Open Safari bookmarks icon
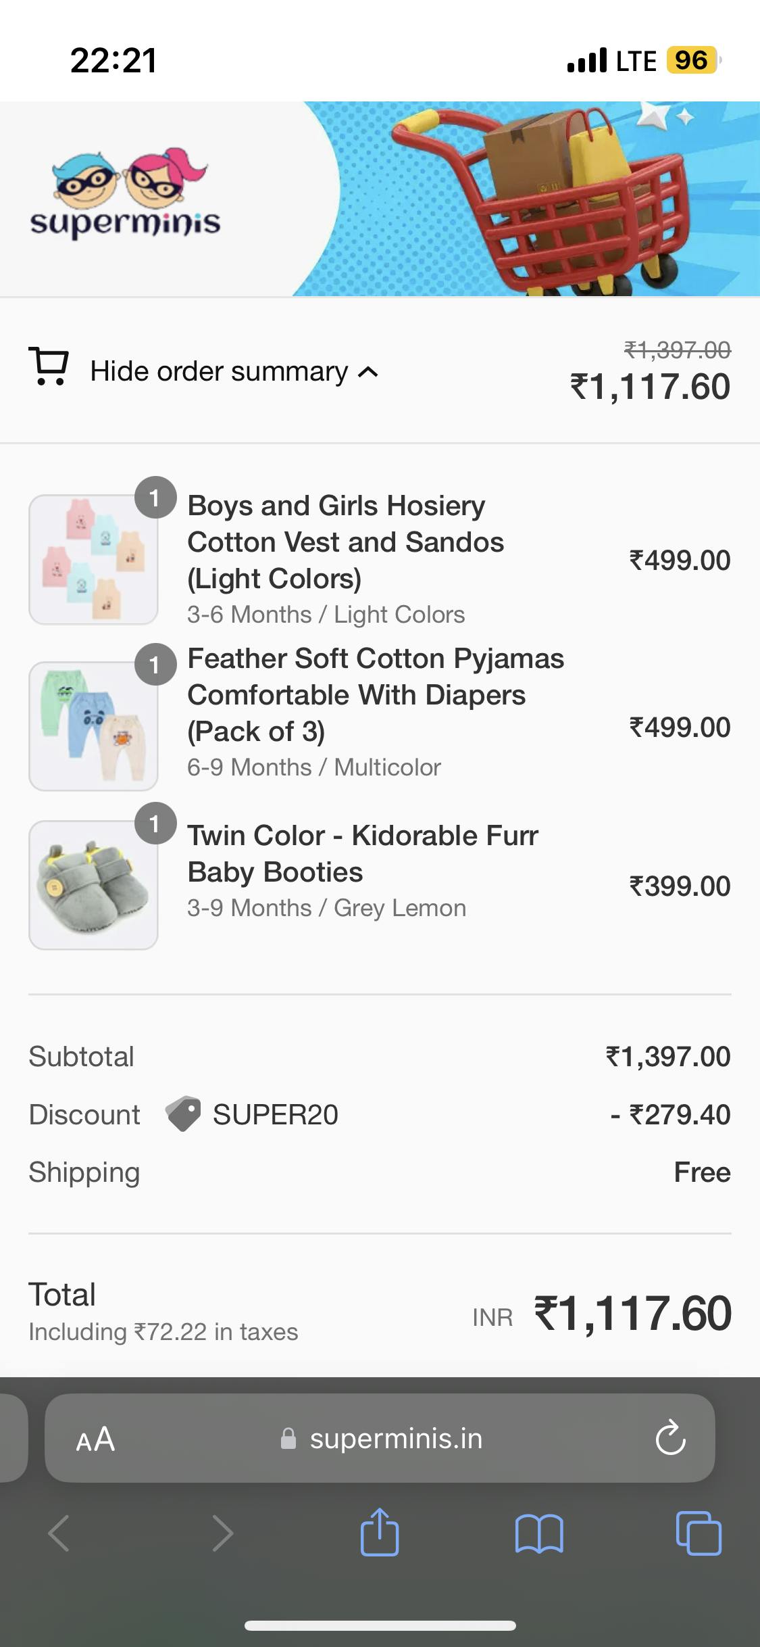This screenshot has width=760, height=1647. click(x=538, y=1533)
